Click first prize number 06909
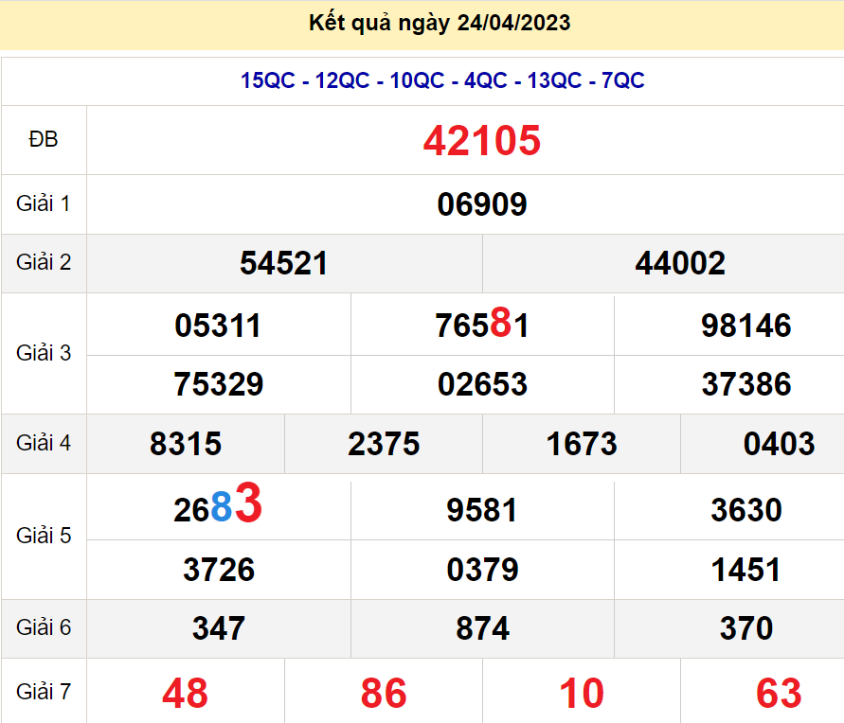Viewport: 844px width, 723px height. tap(481, 204)
